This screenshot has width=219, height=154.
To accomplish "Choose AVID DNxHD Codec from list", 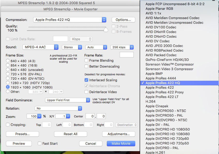I will pos(179,37).
